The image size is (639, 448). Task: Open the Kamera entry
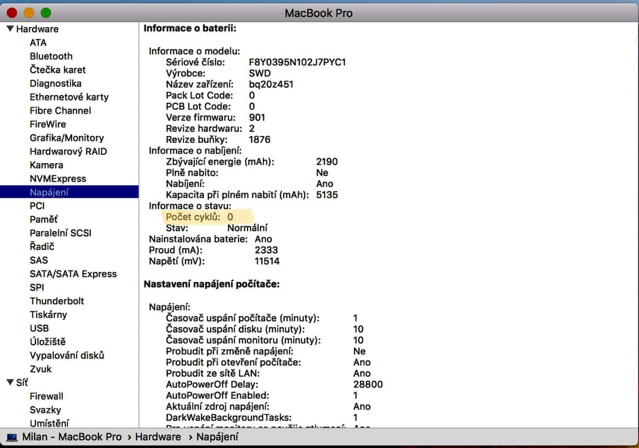pos(46,165)
